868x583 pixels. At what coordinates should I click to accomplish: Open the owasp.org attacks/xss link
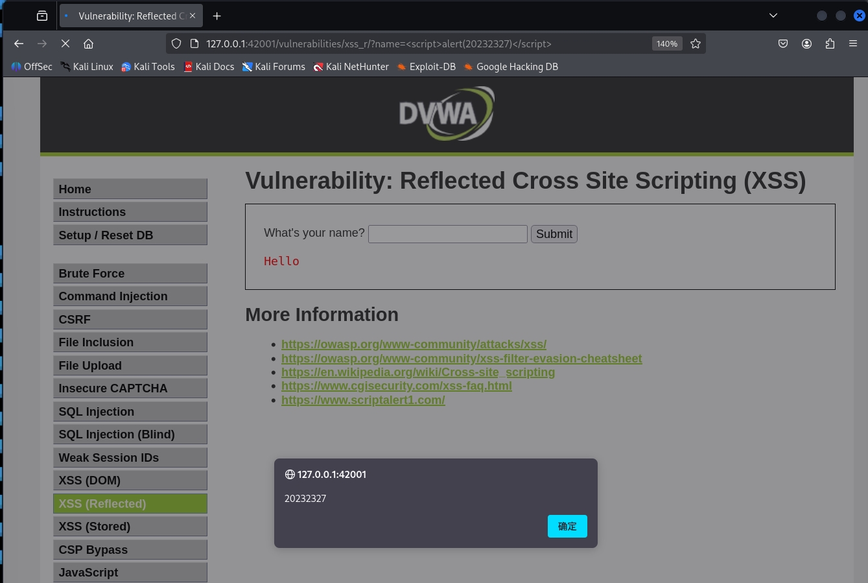414,344
